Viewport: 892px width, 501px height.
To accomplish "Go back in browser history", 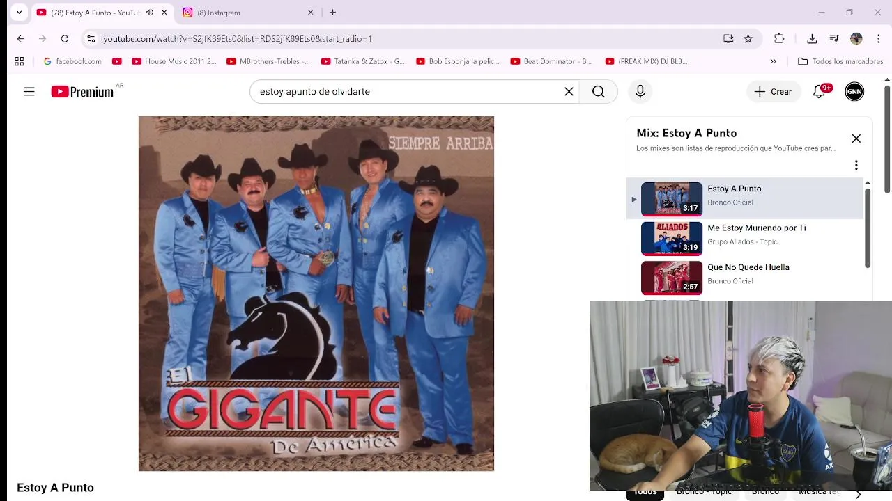I will coord(21,39).
